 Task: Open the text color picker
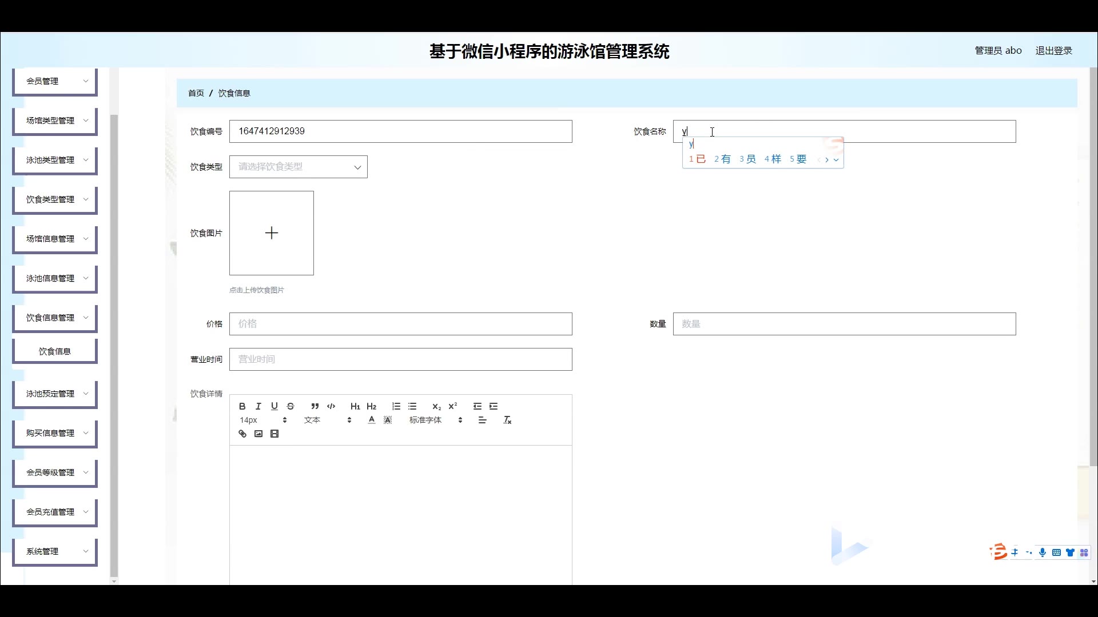click(x=372, y=420)
